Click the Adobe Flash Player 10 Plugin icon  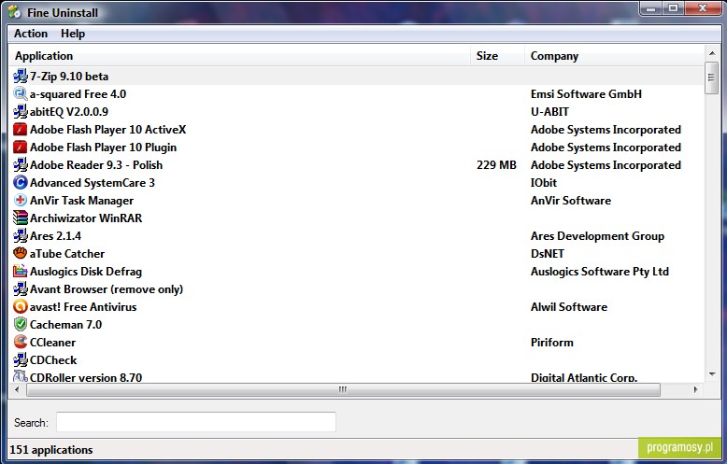tap(21, 148)
